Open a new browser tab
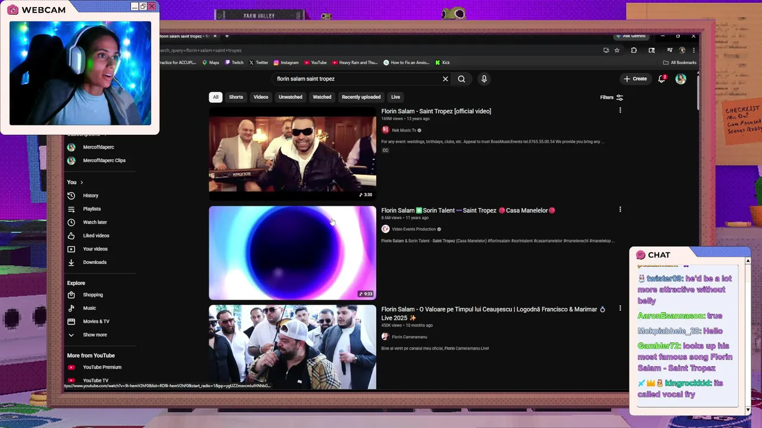The width and height of the screenshot is (762, 428). [x=227, y=36]
